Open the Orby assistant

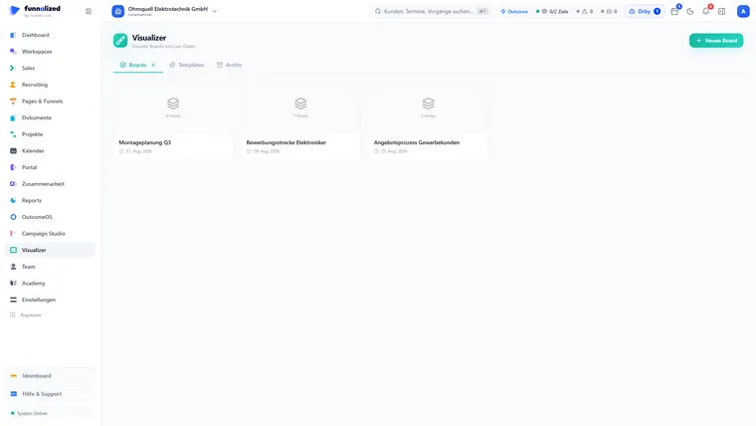(x=645, y=11)
